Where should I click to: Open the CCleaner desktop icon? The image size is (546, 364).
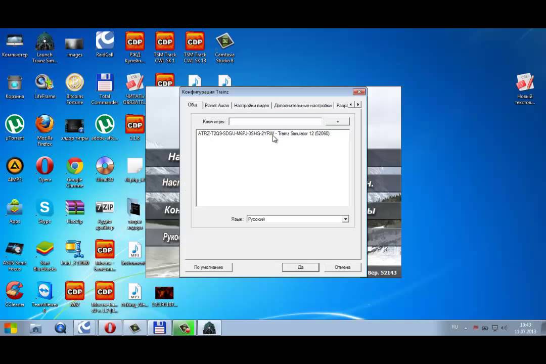(15, 294)
